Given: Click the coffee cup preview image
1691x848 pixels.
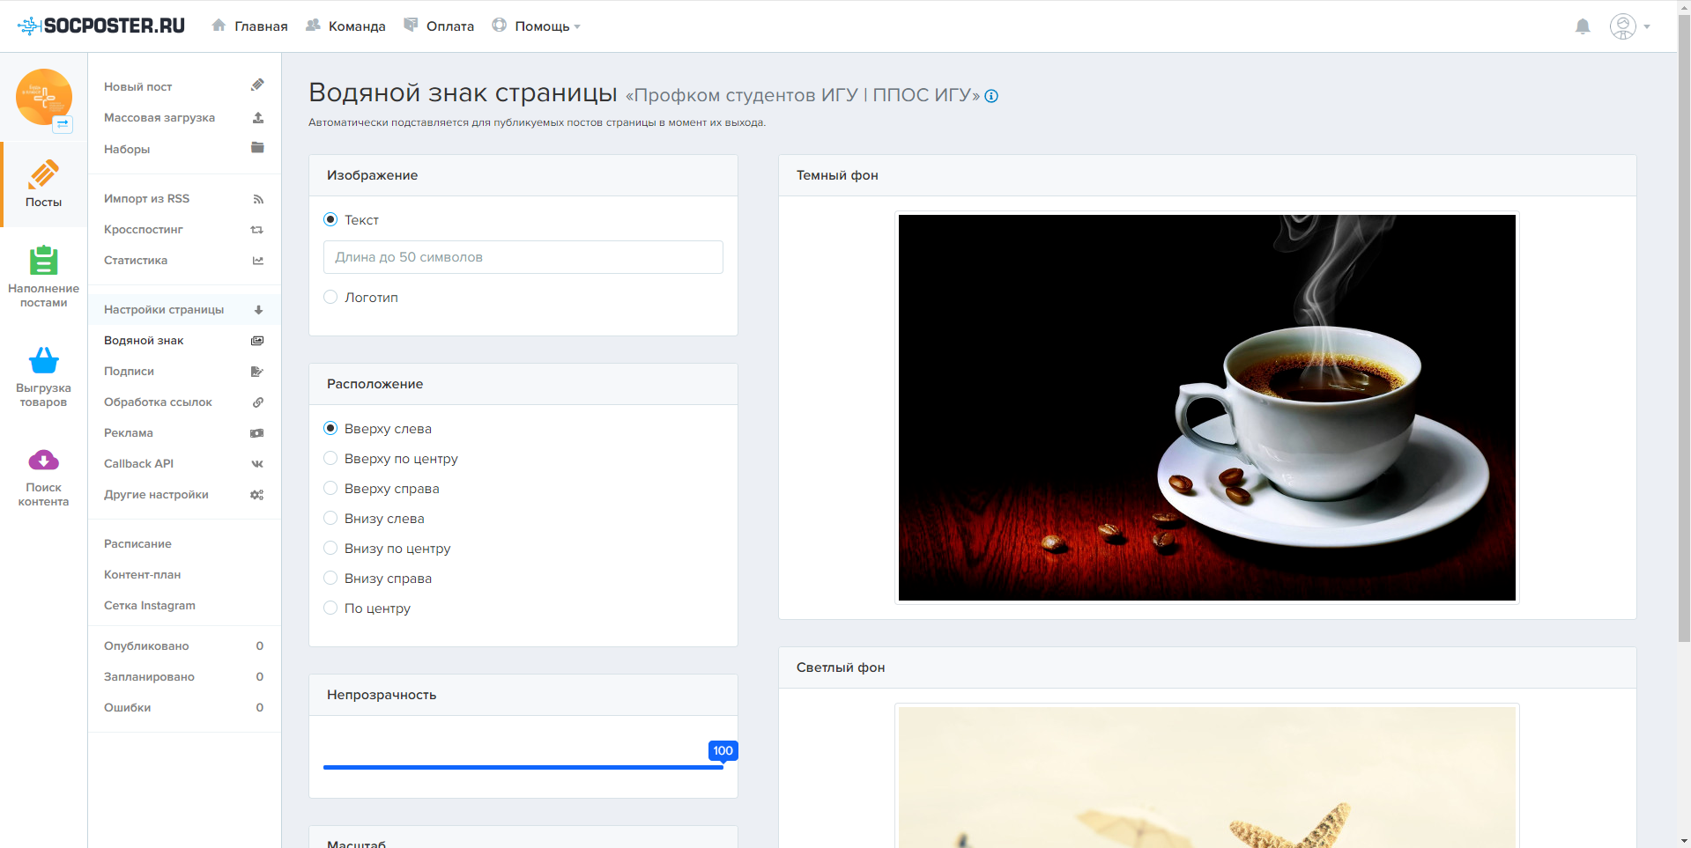Looking at the screenshot, I should (1207, 408).
